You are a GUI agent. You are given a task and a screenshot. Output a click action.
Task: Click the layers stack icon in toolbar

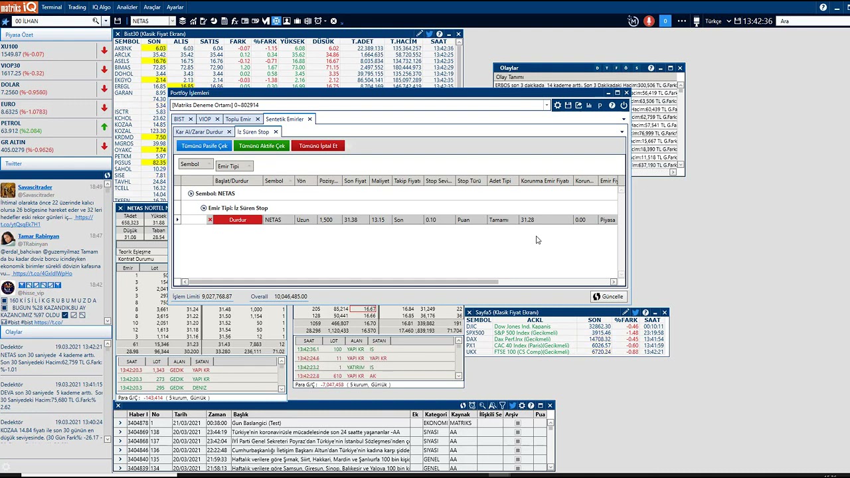183,21
